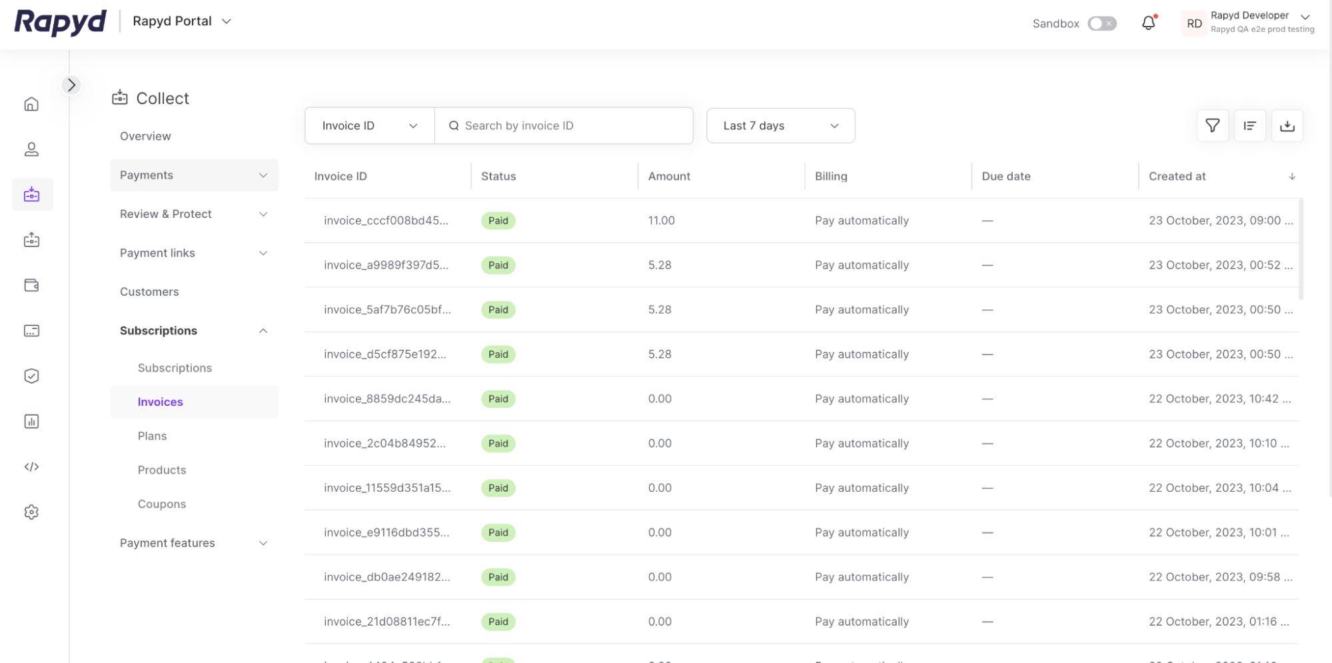The image size is (1332, 663).
Task: Open the Last 7 days date dropdown
Action: point(780,125)
